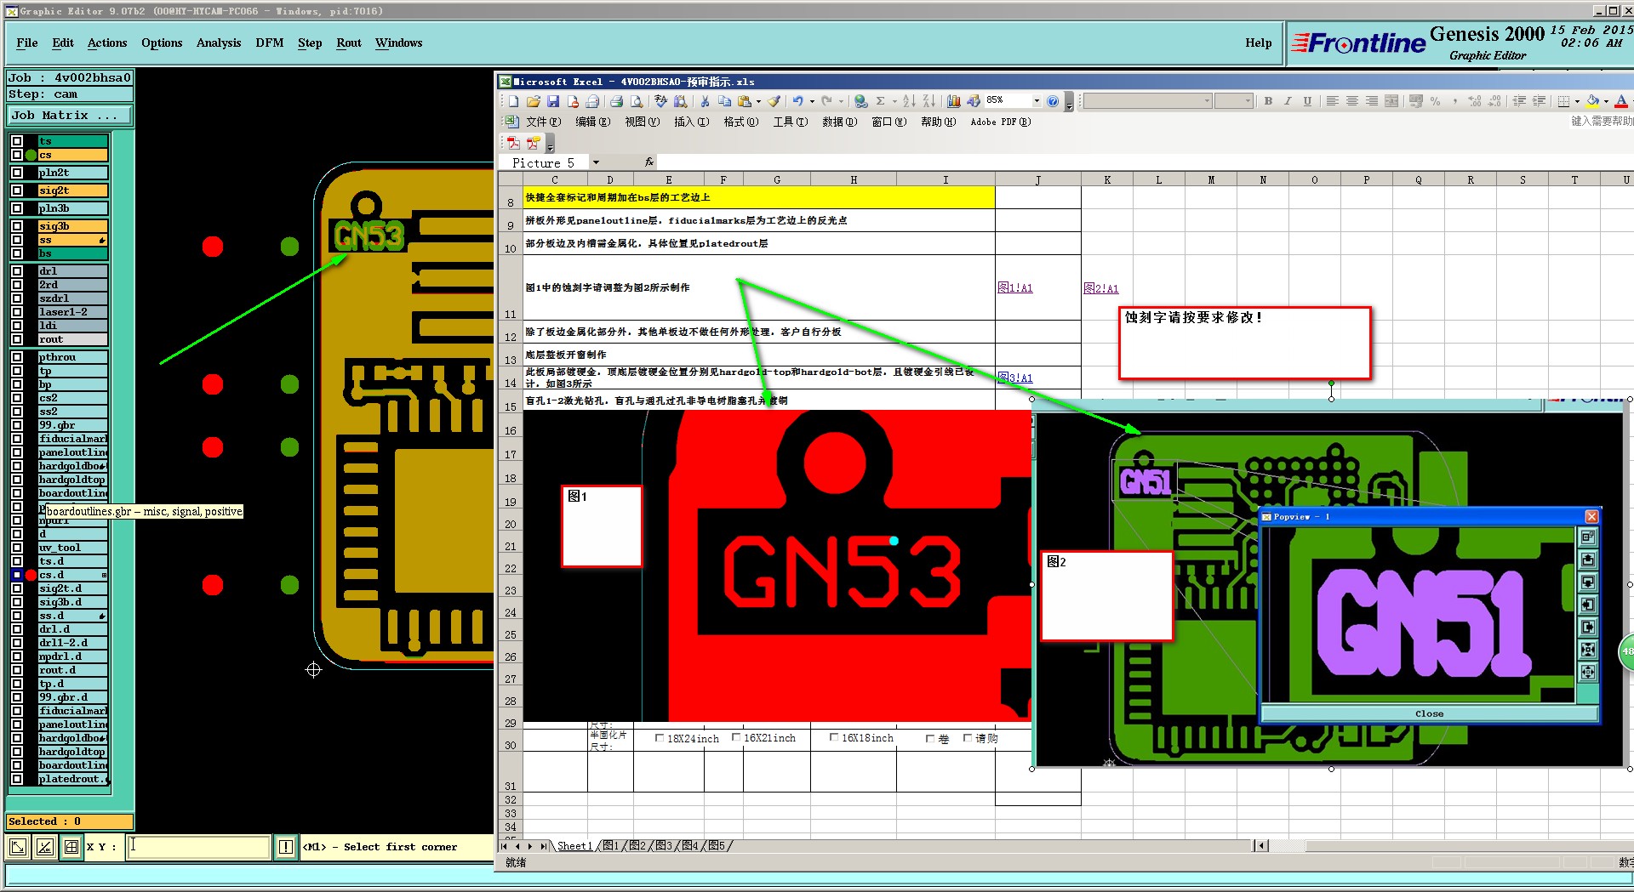1634x892 pixels.
Task: Apply the Percent Style icon
Action: click(x=1436, y=101)
